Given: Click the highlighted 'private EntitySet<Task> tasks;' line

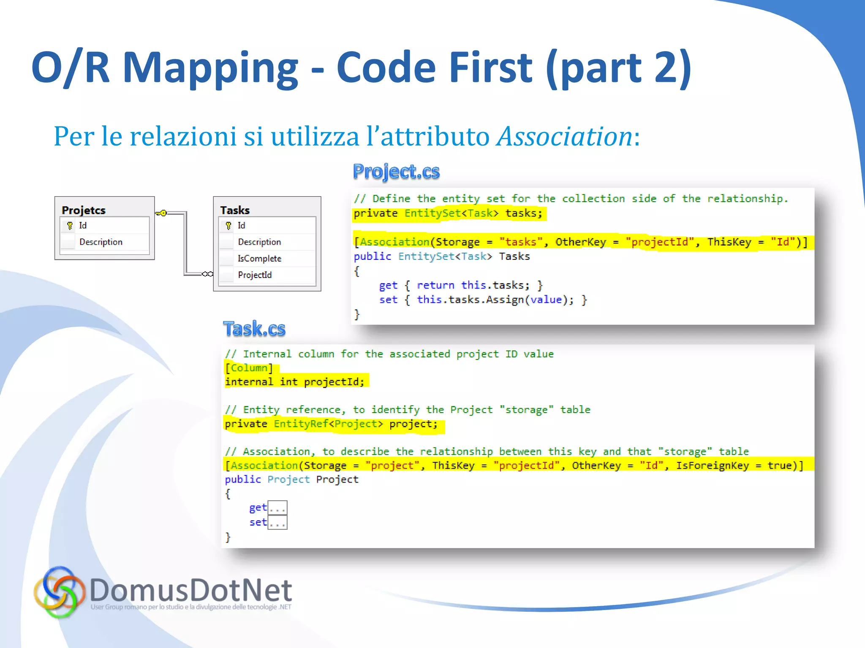Looking at the screenshot, I should click(448, 213).
